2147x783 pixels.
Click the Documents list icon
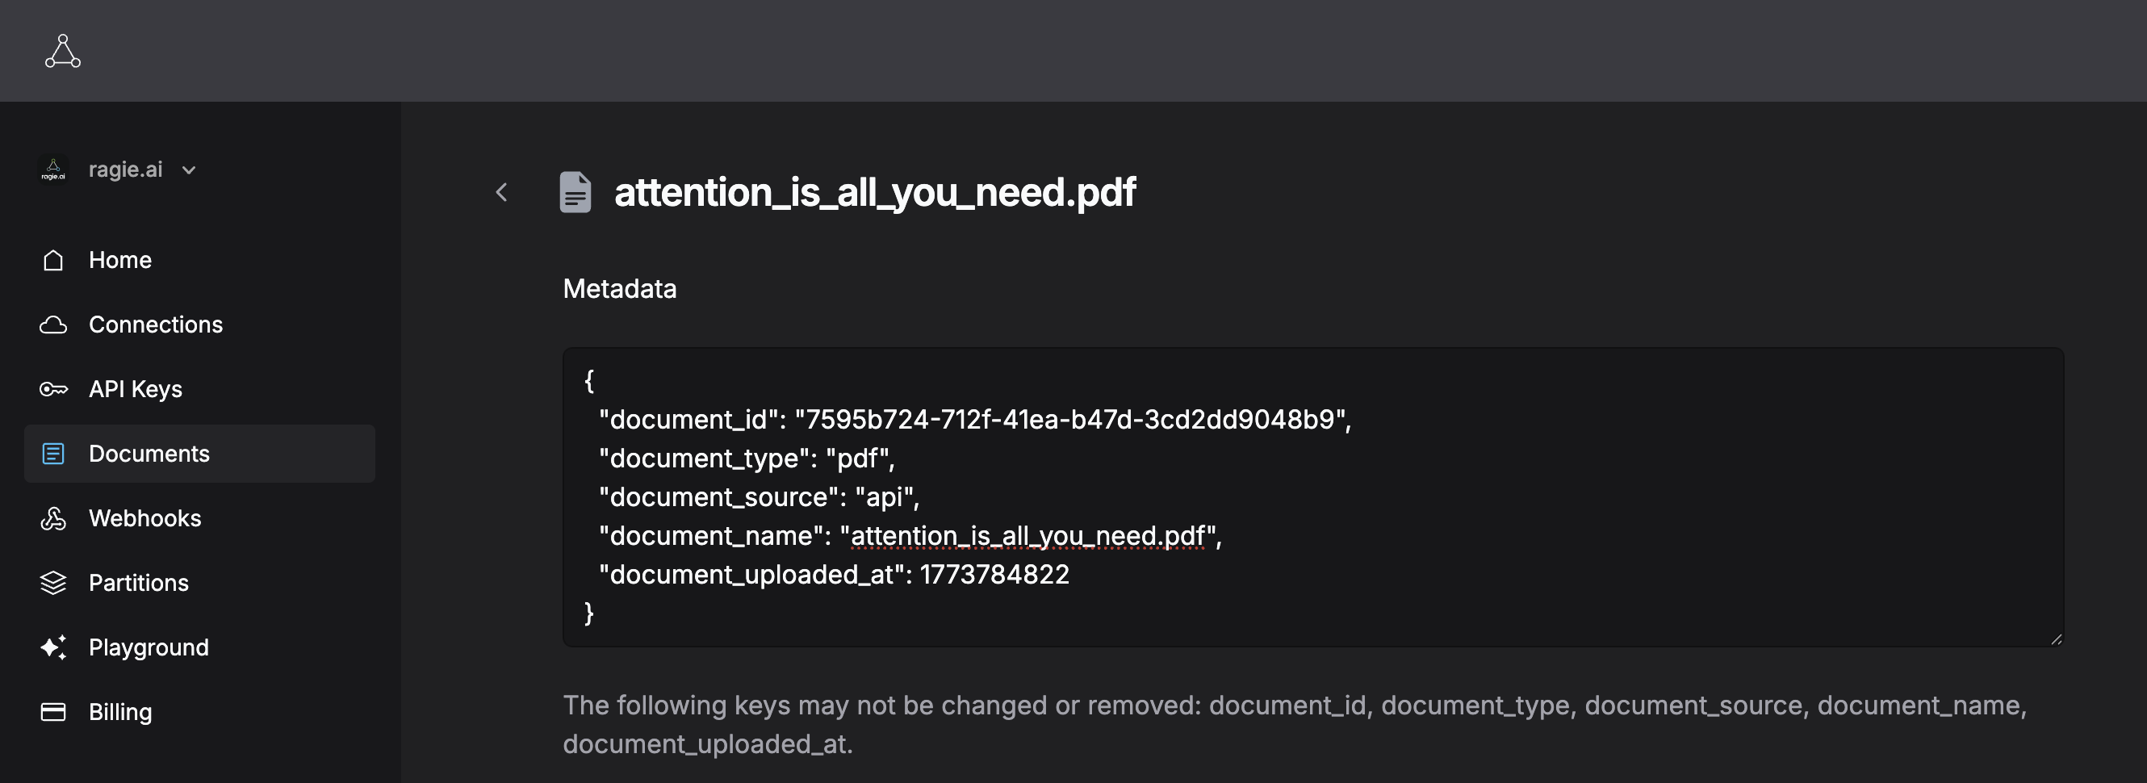pos(53,454)
